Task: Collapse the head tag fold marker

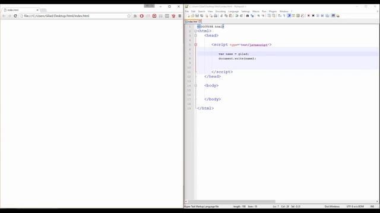Action: pos(195,35)
